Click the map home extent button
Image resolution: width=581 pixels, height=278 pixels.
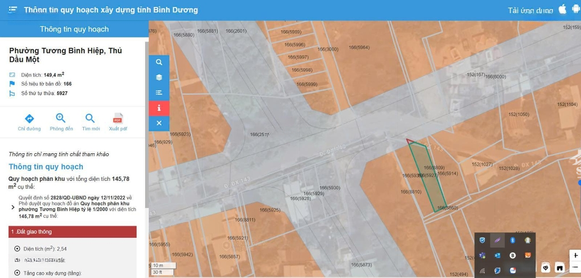560,268
